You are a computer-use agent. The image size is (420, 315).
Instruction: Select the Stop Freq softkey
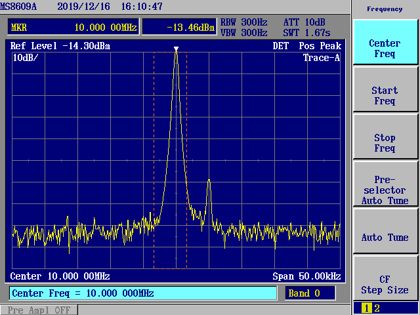[385, 136]
